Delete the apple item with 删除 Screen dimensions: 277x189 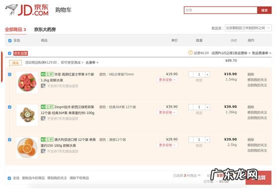pyautogui.click(x=251, y=74)
